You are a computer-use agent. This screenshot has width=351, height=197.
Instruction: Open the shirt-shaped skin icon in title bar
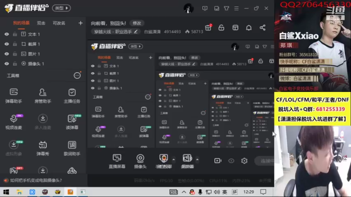pos(226,8)
